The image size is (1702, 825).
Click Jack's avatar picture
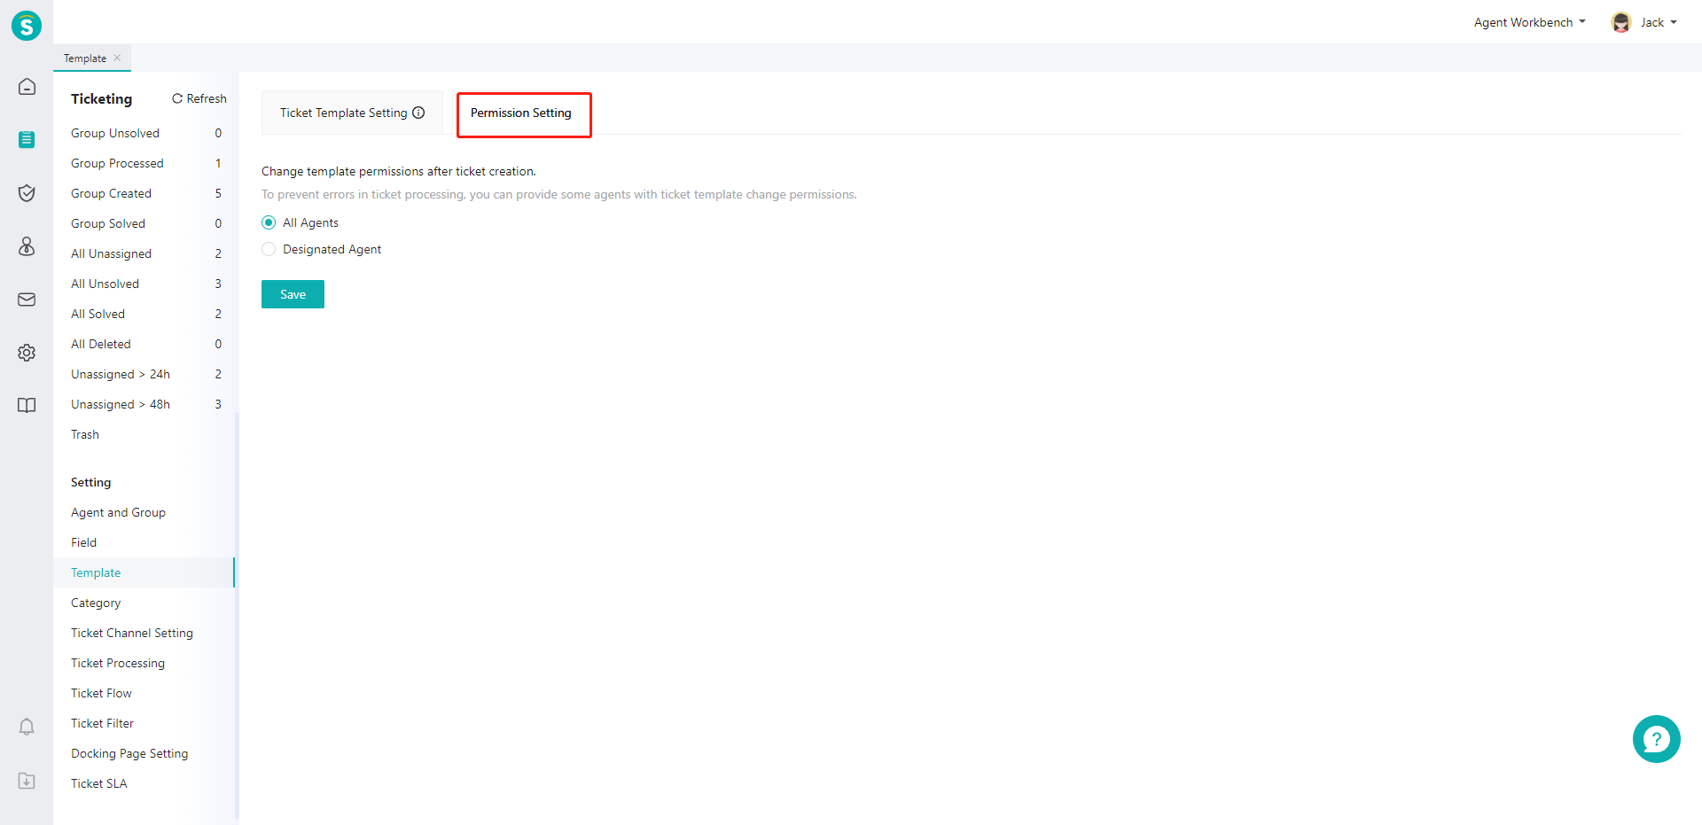click(x=1621, y=22)
